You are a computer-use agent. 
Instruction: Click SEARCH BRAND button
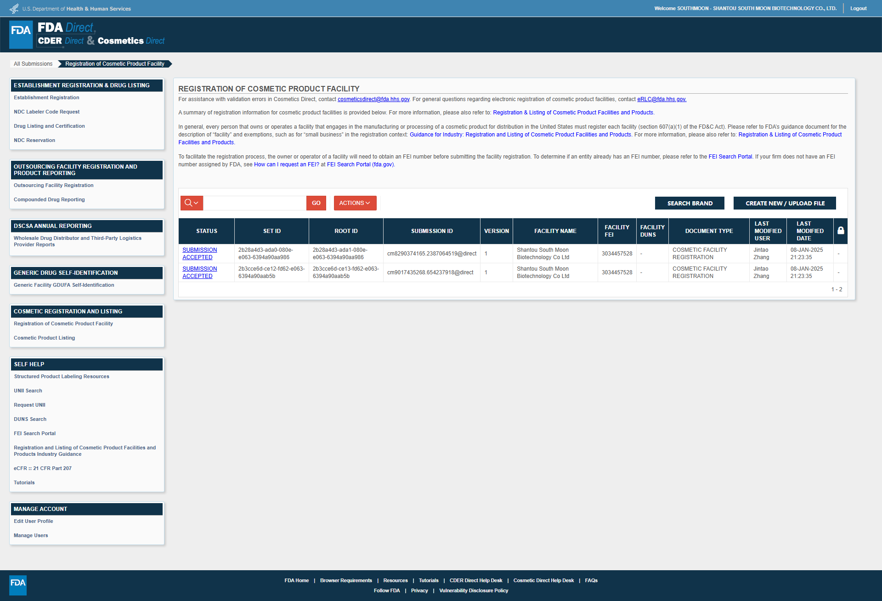click(x=690, y=203)
